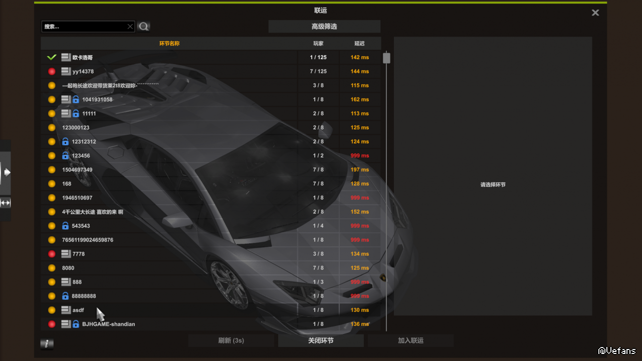Click the magnifier search button
This screenshot has width=642, height=361.
tap(144, 27)
